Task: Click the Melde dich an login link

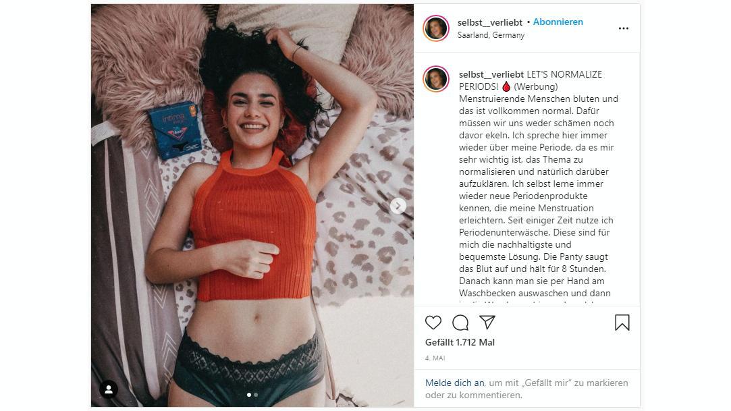Action: tap(454, 383)
